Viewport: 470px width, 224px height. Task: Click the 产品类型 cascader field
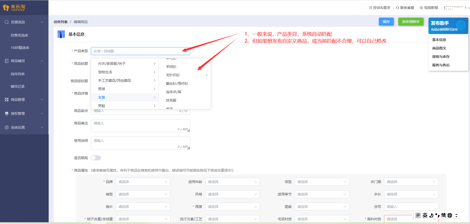tap(140, 51)
